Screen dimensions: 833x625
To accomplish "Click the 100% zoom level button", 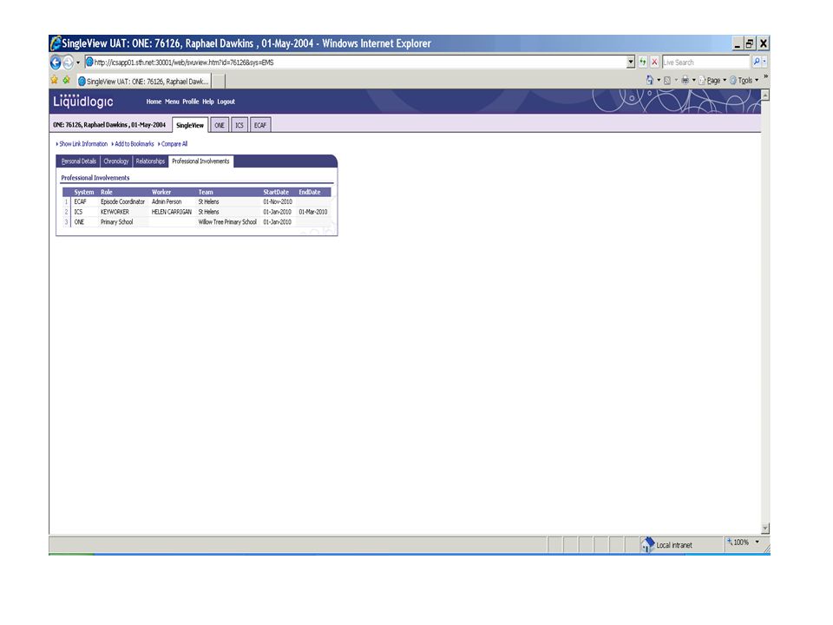I will 738,543.
